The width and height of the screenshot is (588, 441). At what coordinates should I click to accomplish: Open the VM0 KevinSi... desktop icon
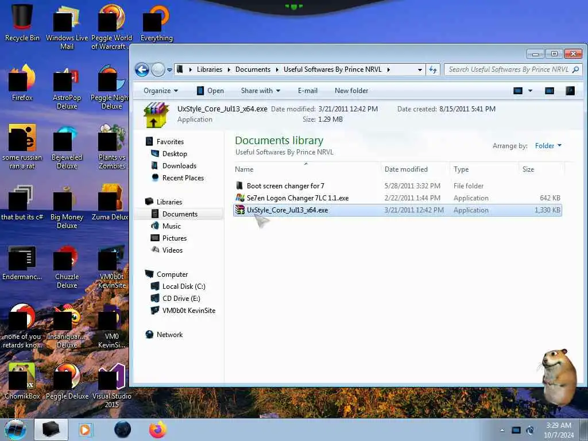(x=111, y=326)
